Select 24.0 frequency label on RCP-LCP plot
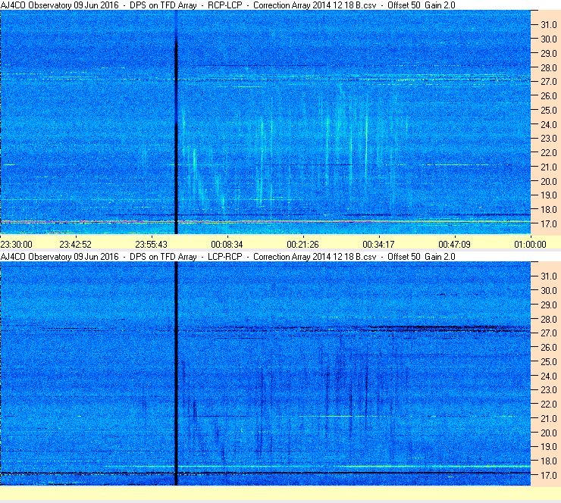 549,124
